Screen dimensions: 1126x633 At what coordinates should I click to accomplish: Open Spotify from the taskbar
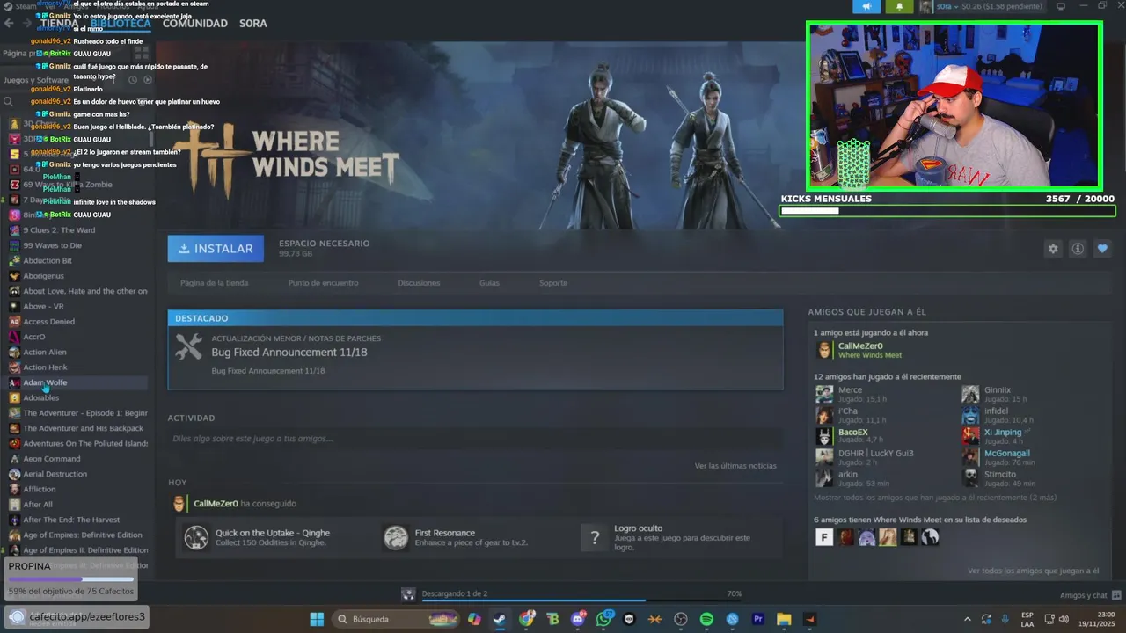[x=706, y=619]
